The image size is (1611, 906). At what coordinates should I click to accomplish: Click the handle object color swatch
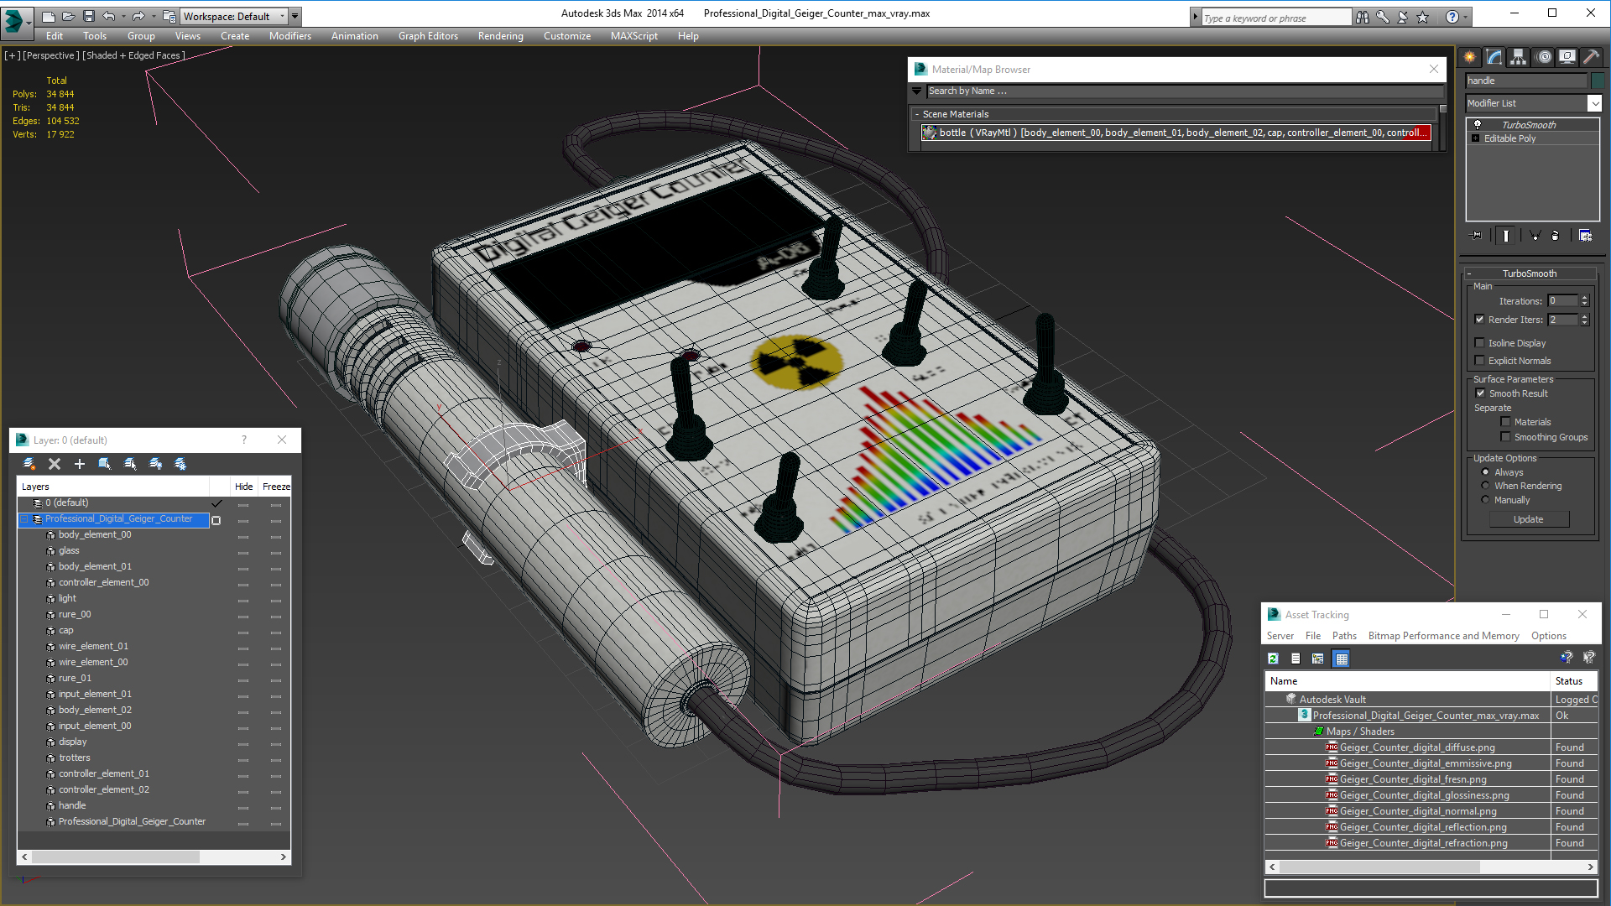[1598, 81]
